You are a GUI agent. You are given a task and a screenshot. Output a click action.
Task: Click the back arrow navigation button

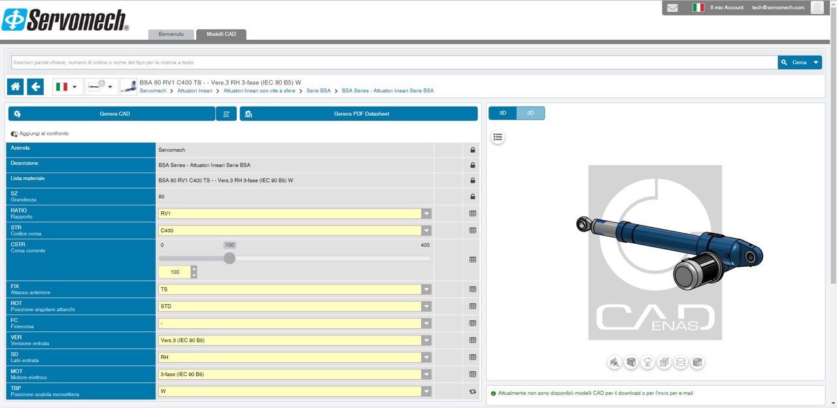click(35, 86)
